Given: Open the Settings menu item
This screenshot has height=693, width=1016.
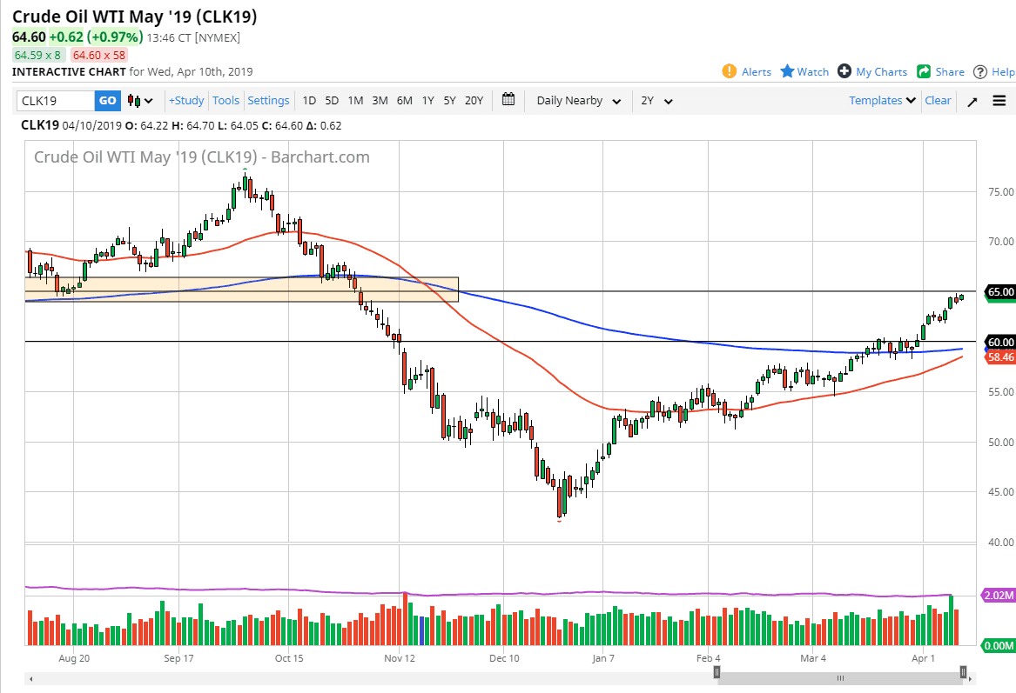Looking at the screenshot, I should (x=268, y=101).
